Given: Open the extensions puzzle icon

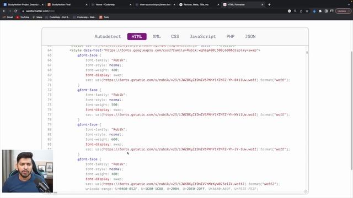Looking at the screenshot, I should point(320,11).
